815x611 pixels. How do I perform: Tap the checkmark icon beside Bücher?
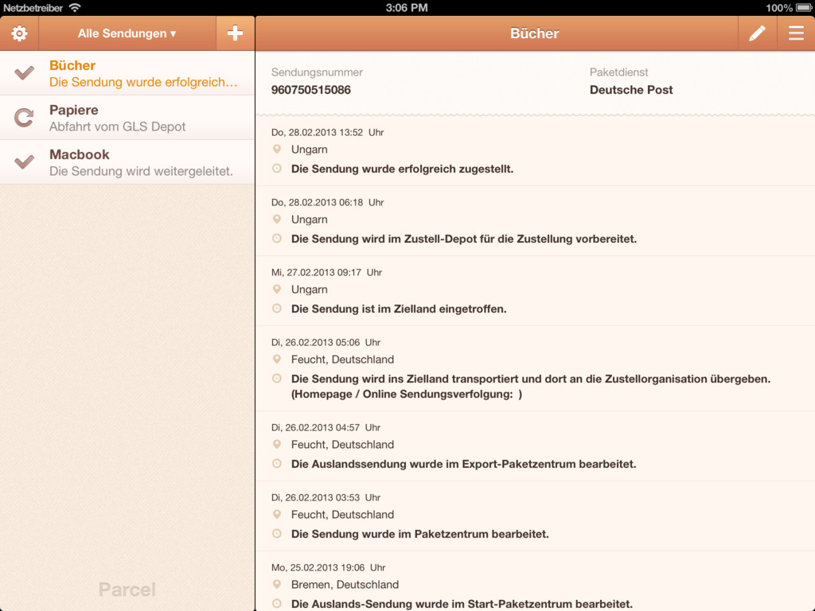click(25, 73)
